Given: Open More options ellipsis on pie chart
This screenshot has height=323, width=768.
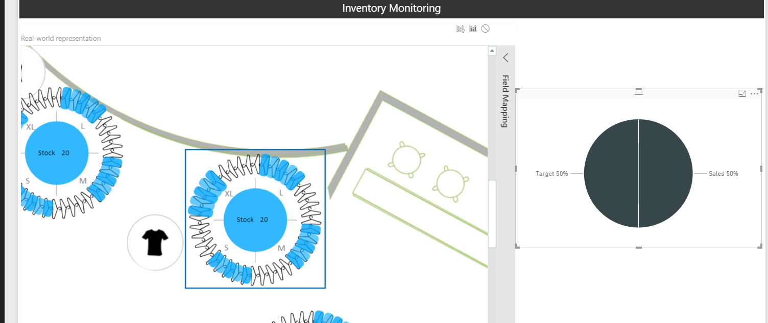Looking at the screenshot, I should 755,94.
